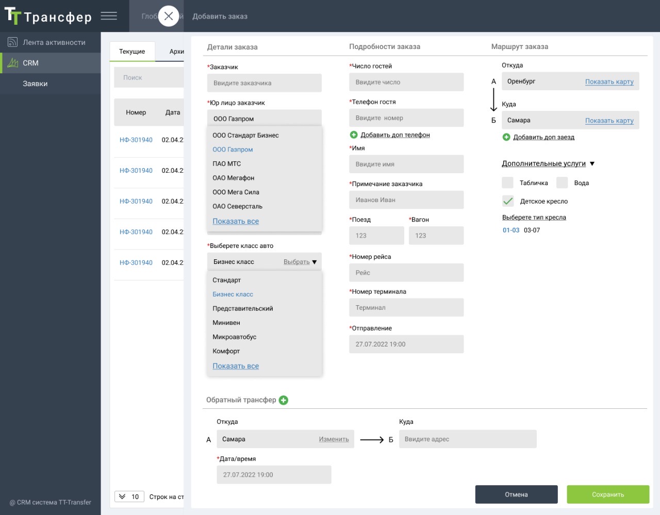This screenshot has width=660, height=515.
Task: Open rows-per-page dropdown showing 10
Action: pos(129,496)
